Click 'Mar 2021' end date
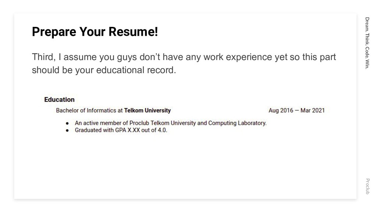 pos(313,110)
